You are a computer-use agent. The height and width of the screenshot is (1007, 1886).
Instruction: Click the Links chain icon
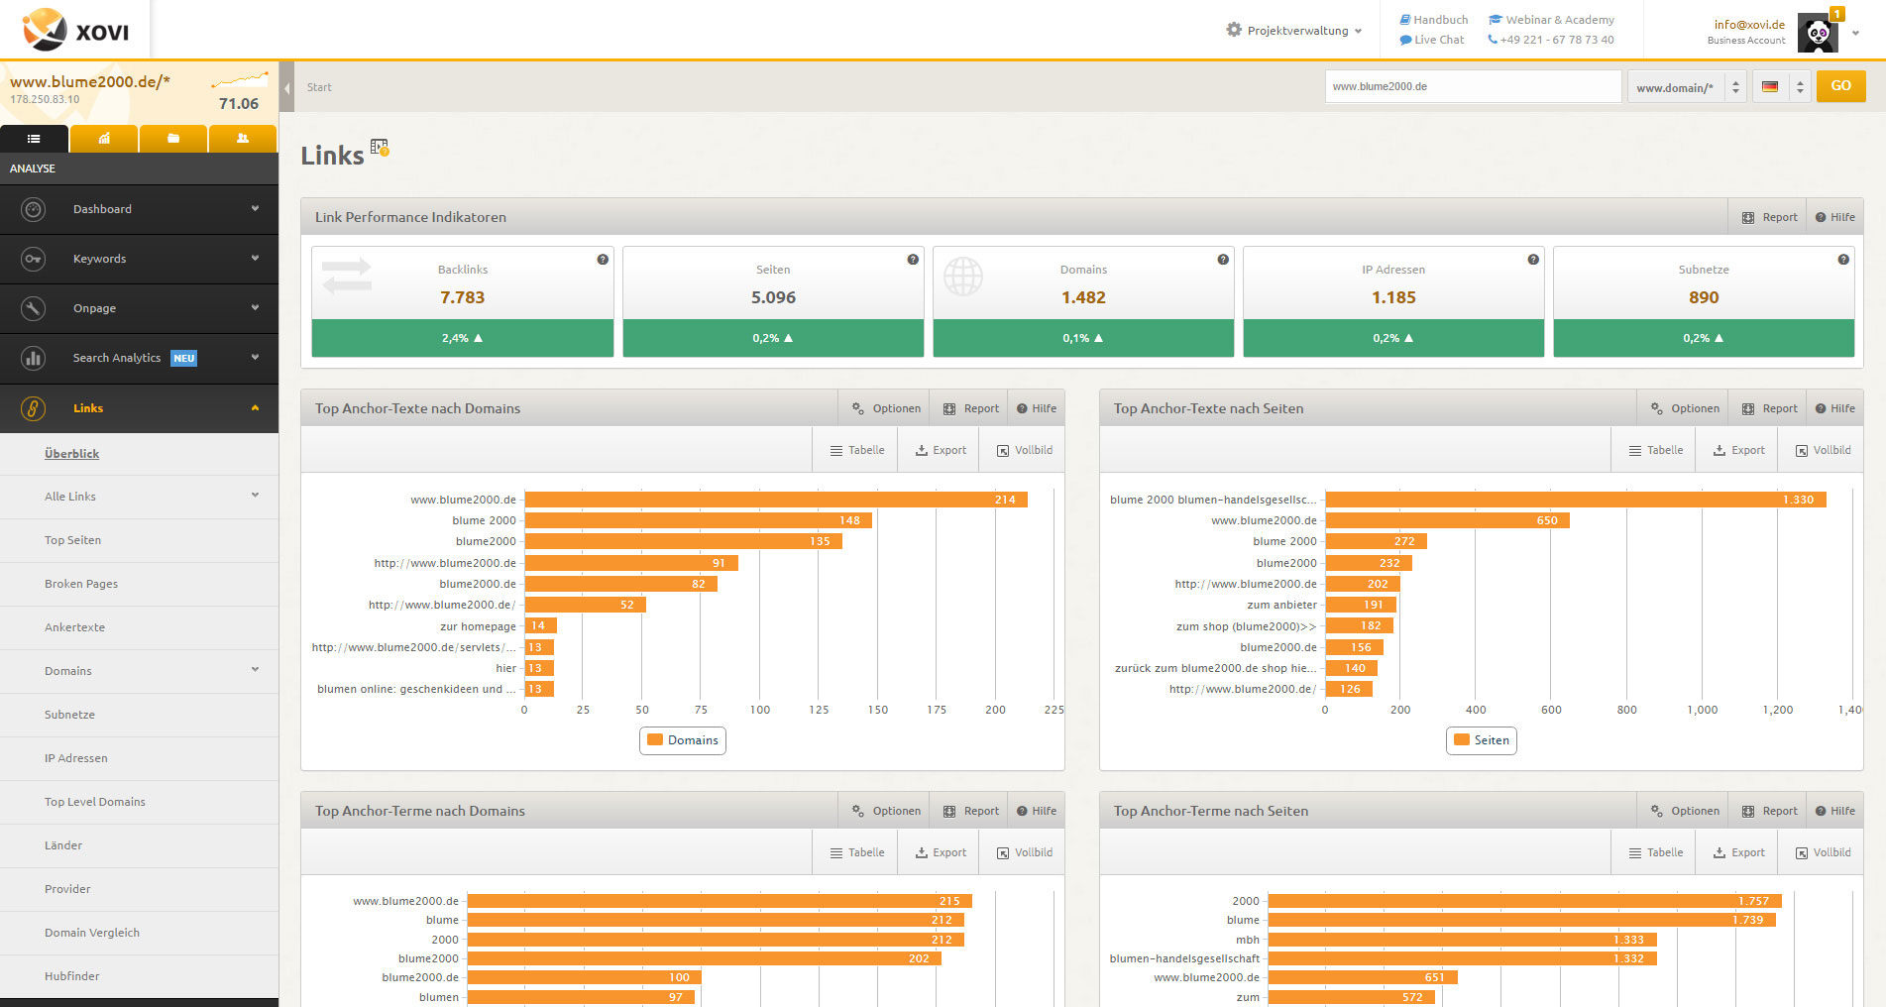[33, 408]
